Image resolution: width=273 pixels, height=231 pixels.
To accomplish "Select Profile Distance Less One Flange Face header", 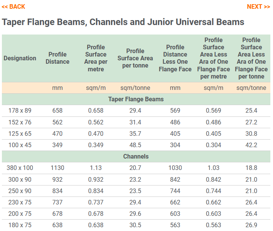I will click(175, 58).
